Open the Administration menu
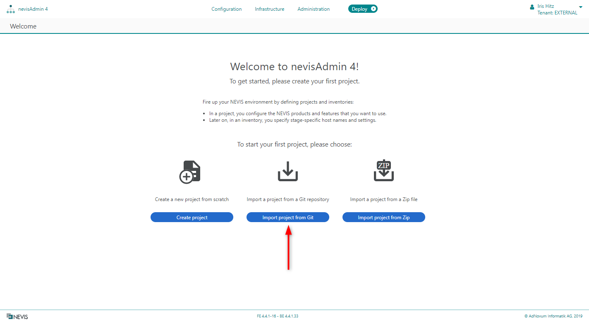The image size is (589, 322). [x=314, y=9]
